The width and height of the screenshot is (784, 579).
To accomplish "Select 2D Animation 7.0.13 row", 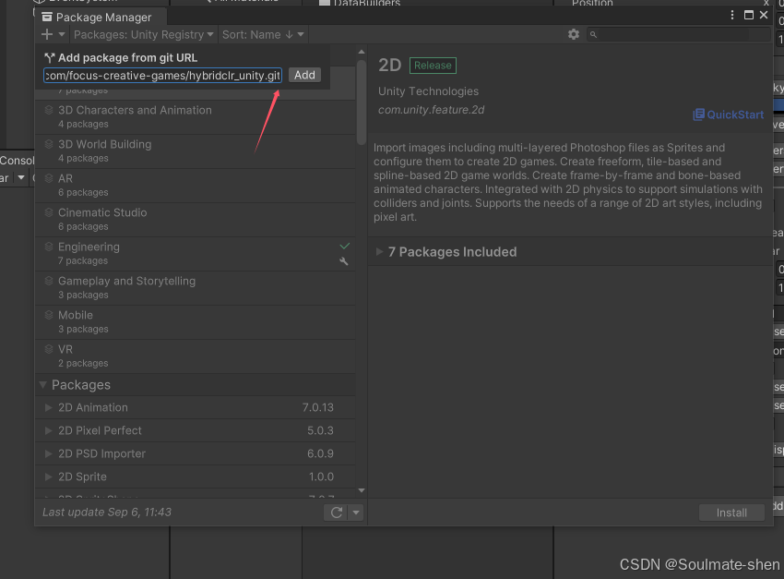I will pyautogui.click(x=195, y=407).
